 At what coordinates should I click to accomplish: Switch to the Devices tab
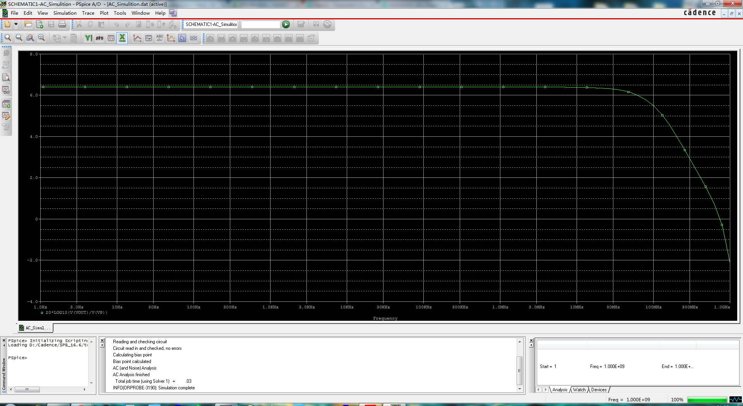pyautogui.click(x=599, y=390)
